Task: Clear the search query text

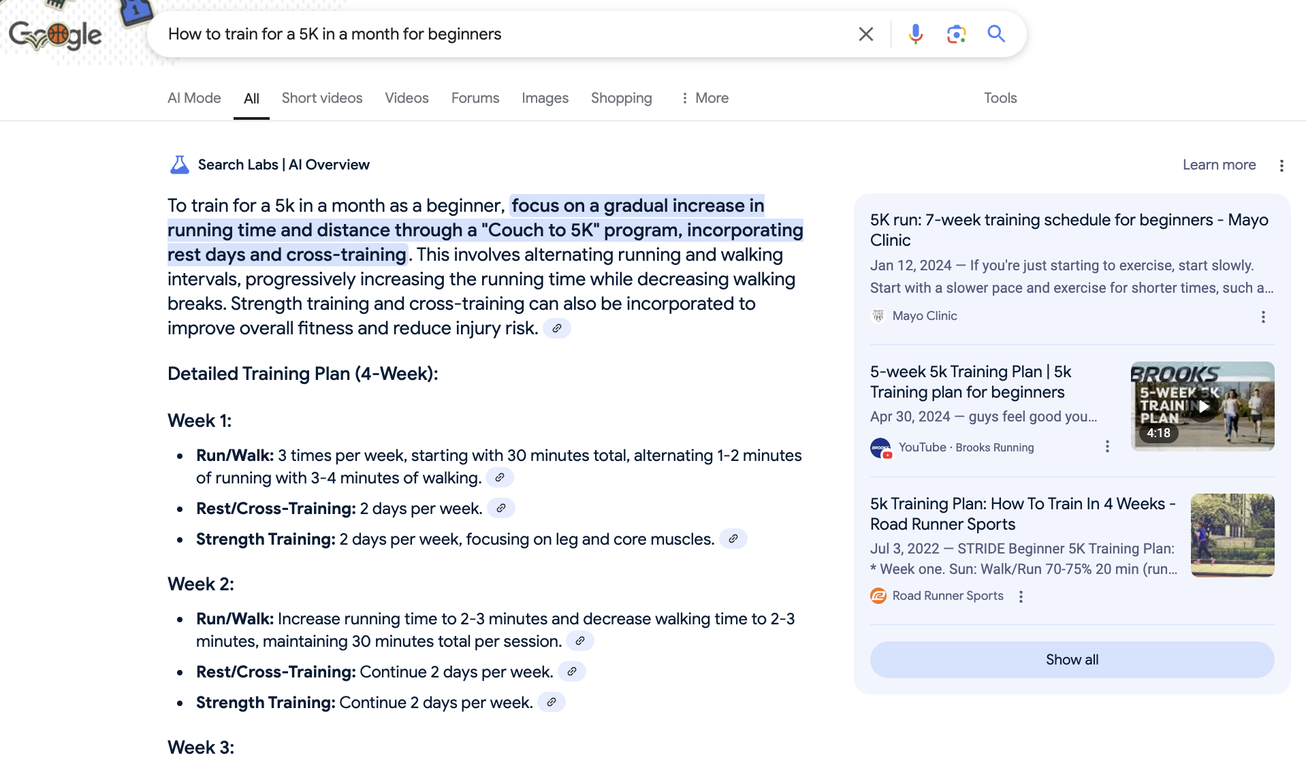Action: (x=865, y=34)
